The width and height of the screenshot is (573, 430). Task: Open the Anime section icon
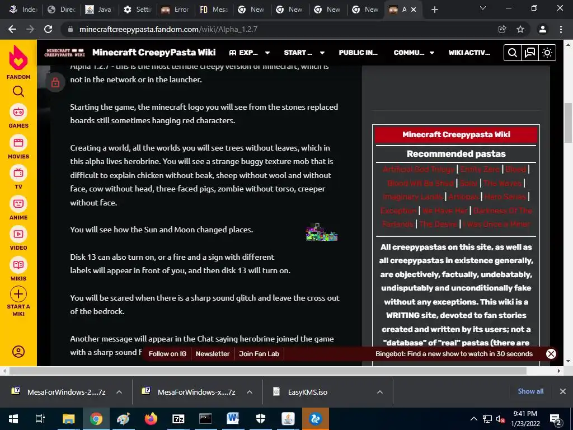coord(18,204)
